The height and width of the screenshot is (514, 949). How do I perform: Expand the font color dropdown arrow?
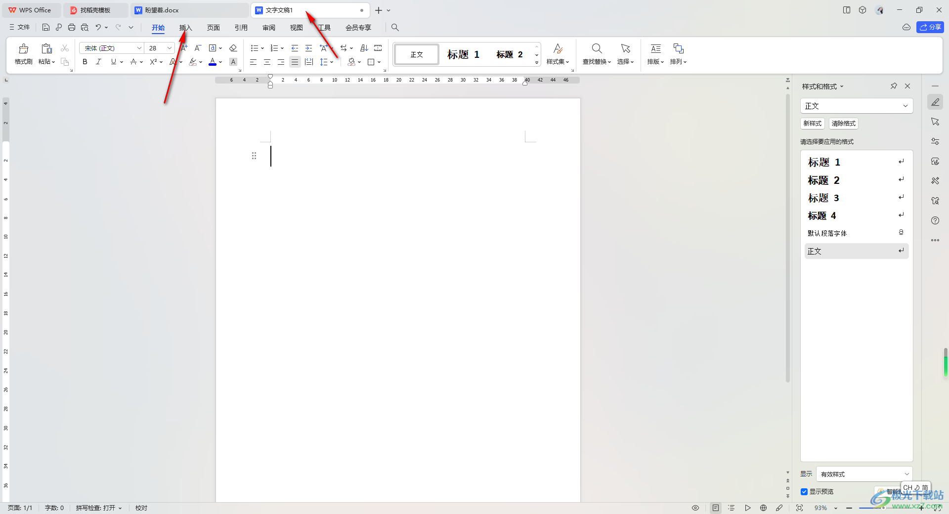pyautogui.click(x=220, y=62)
